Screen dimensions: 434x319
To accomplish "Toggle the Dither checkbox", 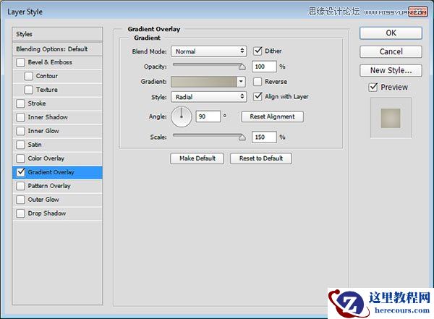I will pos(258,51).
